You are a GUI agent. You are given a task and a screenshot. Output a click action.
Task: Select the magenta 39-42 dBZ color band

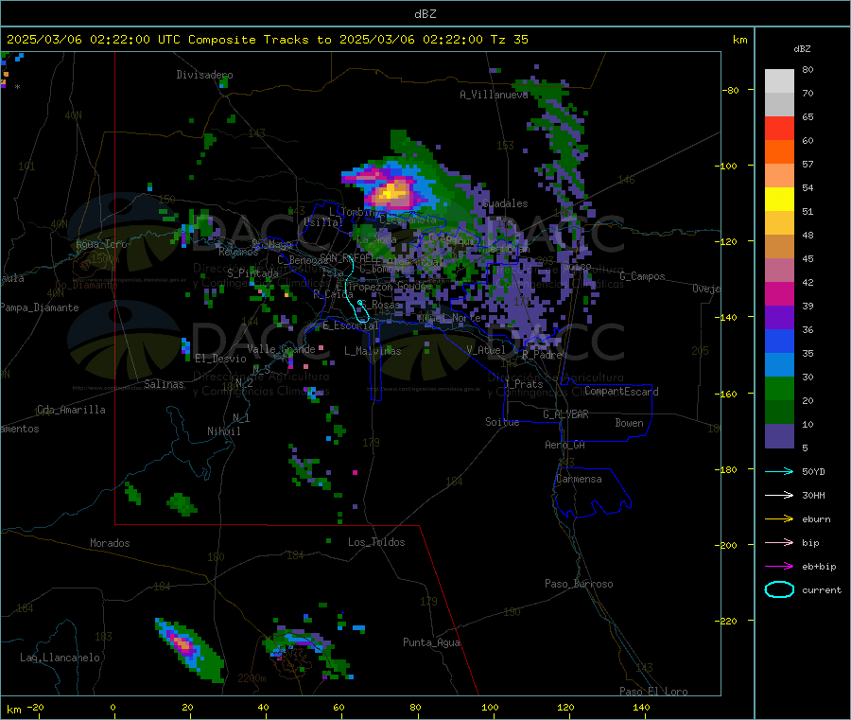[x=779, y=293]
